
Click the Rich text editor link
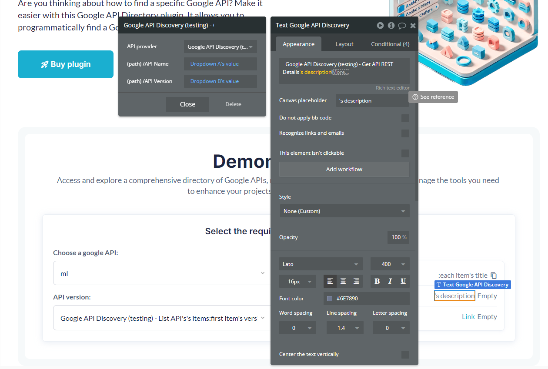(393, 88)
